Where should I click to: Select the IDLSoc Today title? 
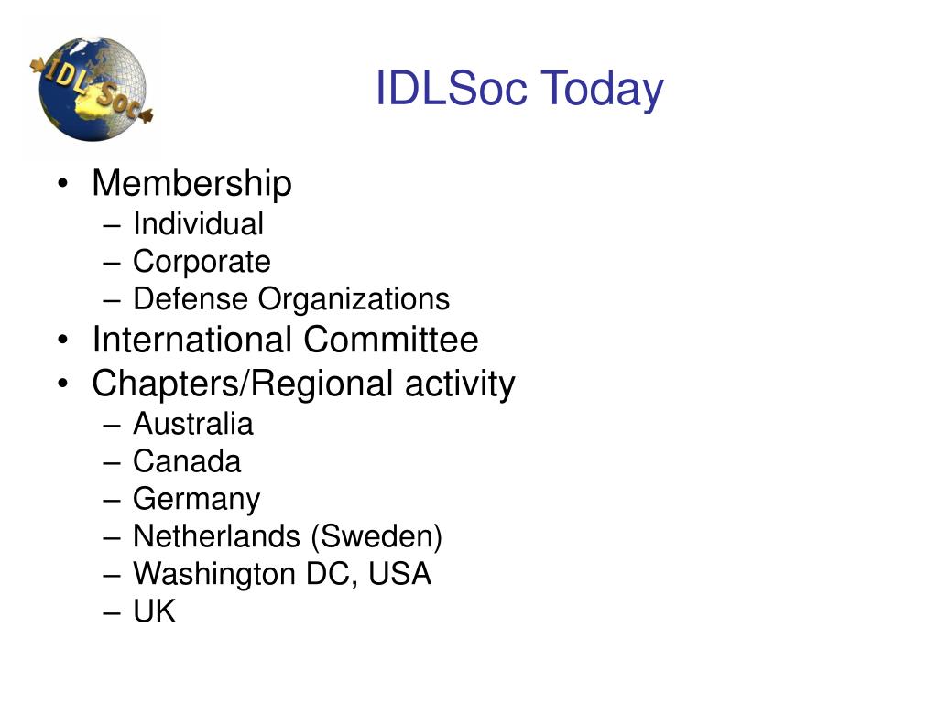click(519, 89)
